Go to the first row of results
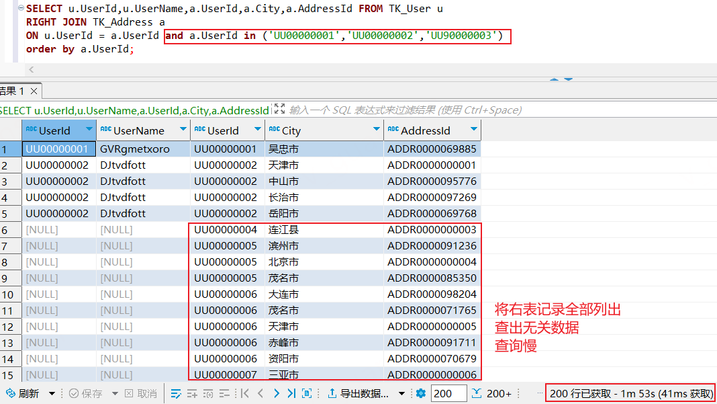Image resolution: width=717 pixels, height=404 pixels. click(x=245, y=393)
